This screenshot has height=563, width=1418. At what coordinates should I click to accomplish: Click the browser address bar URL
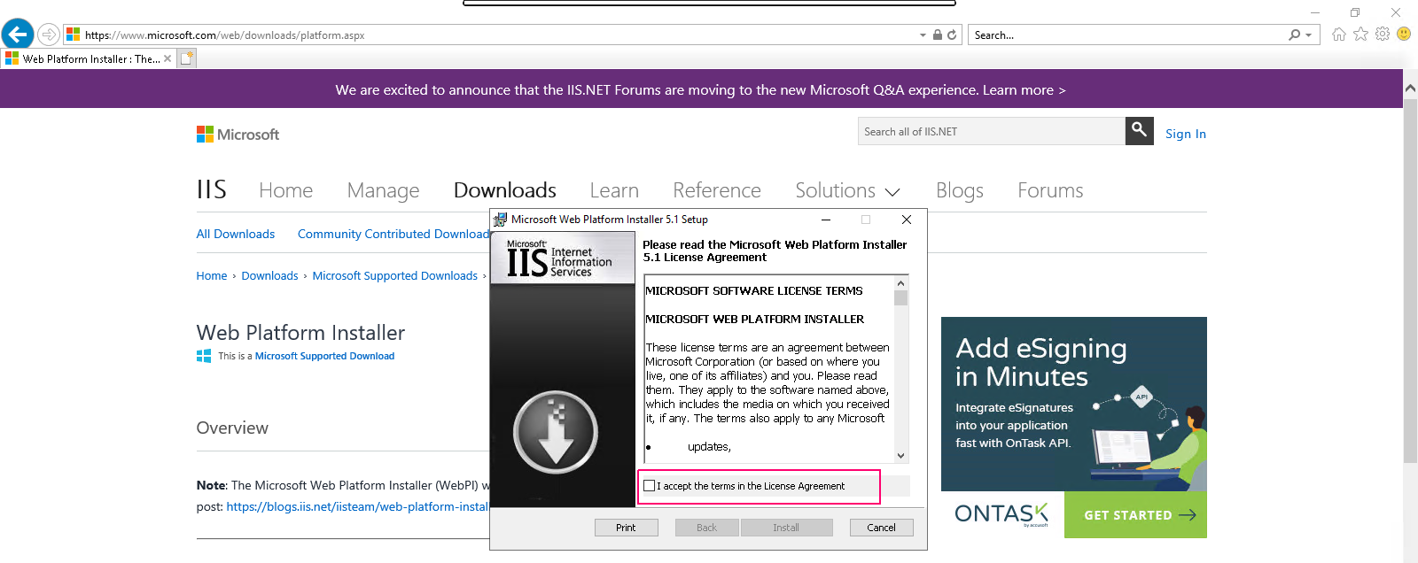224,35
